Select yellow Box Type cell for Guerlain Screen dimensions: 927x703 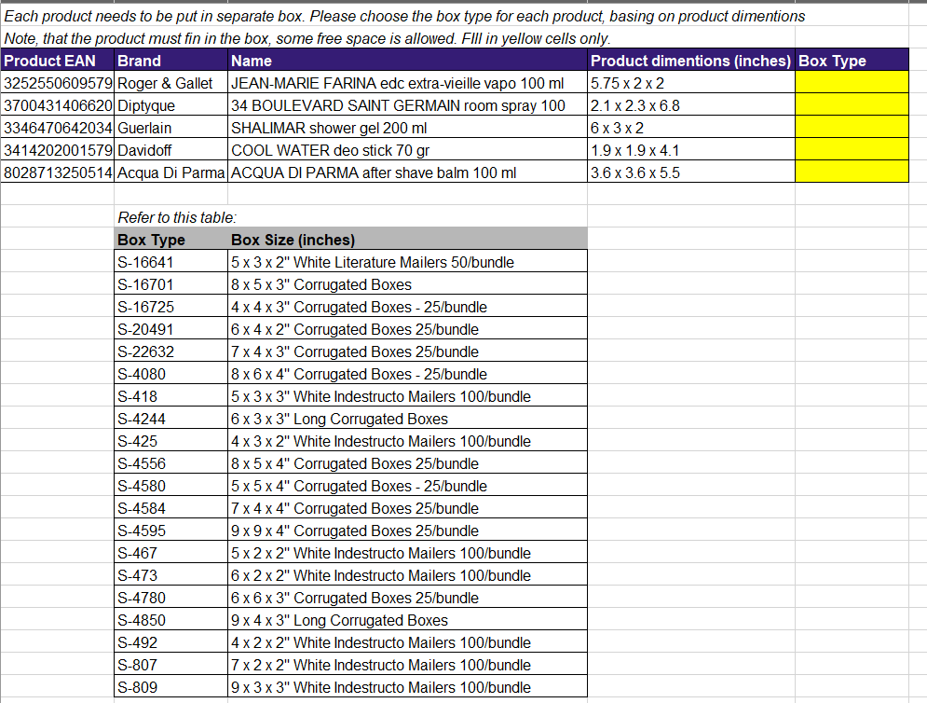tap(852, 127)
